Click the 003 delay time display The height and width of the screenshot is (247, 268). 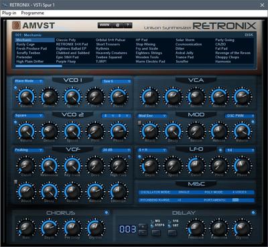pyautogui.click(x=127, y=229)
